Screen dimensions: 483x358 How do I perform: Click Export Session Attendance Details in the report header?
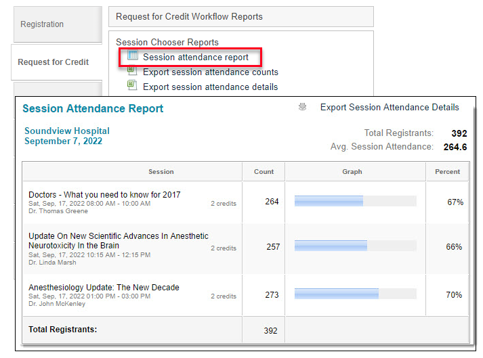pyautogui.click(x=390, y=107)
